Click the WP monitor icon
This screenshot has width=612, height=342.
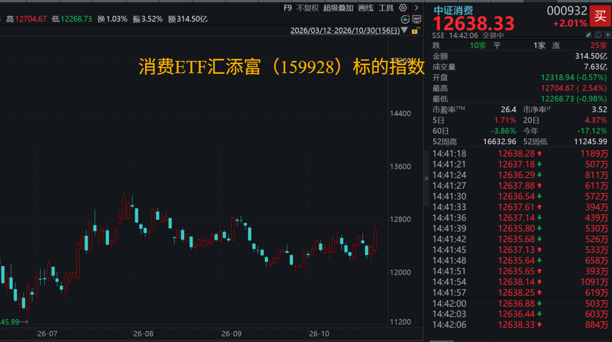(417, 19)
